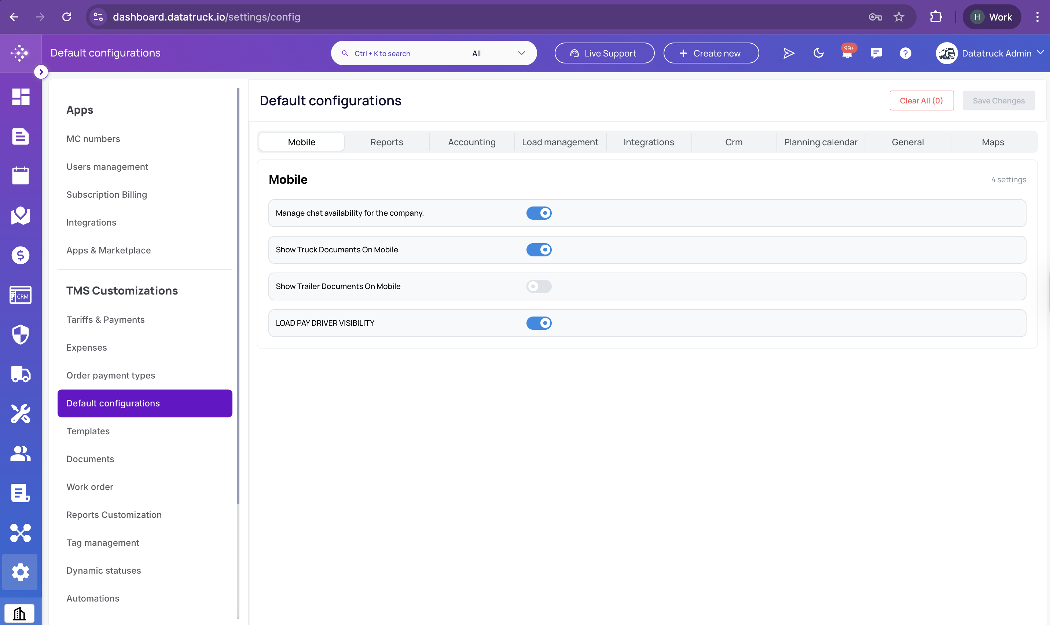Screen dimensions: 1050x625
Task: Go back in browser history
Action: pyautogui.click(x=14, y=17)
